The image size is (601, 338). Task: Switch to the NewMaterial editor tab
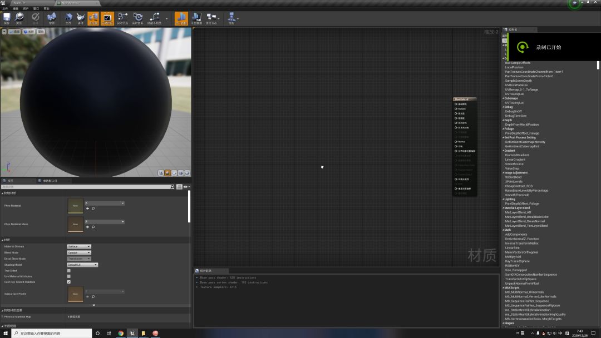pos(71,3)
